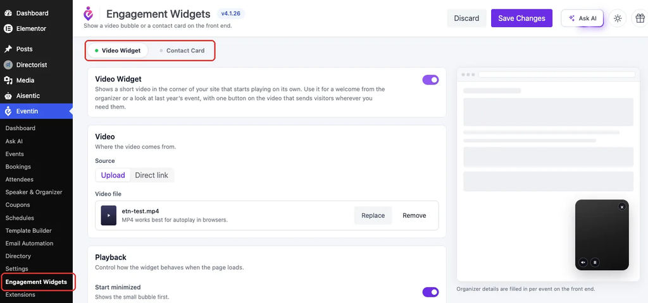
Task: Click the Elementor logo icon
Action: click(8, 29)
